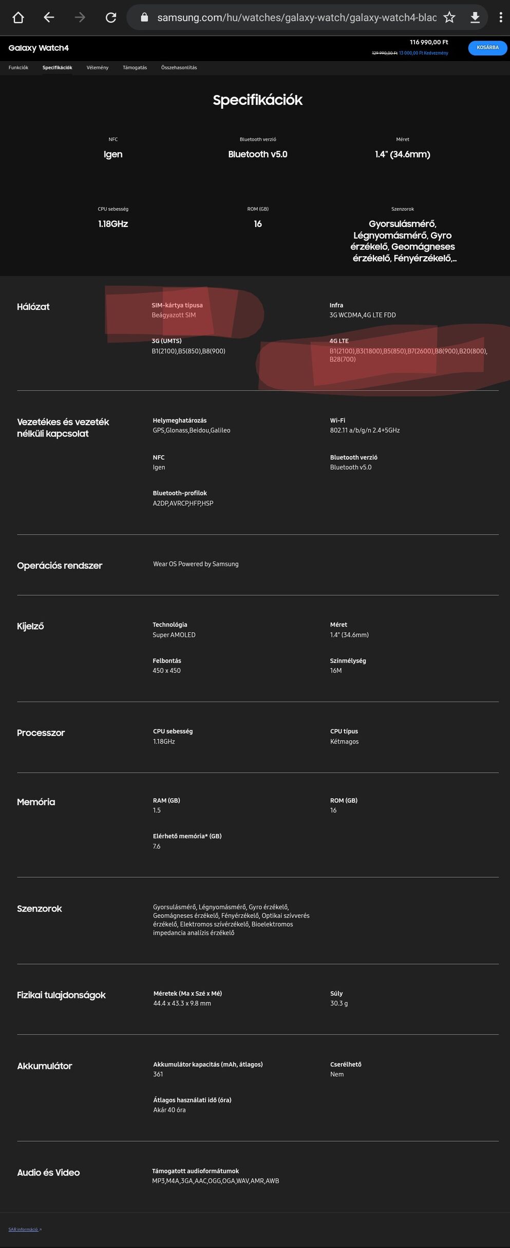Viewport: 510px width, 1248px height.
Task: Click the Hálózat section heading
Action: point(33,307)
